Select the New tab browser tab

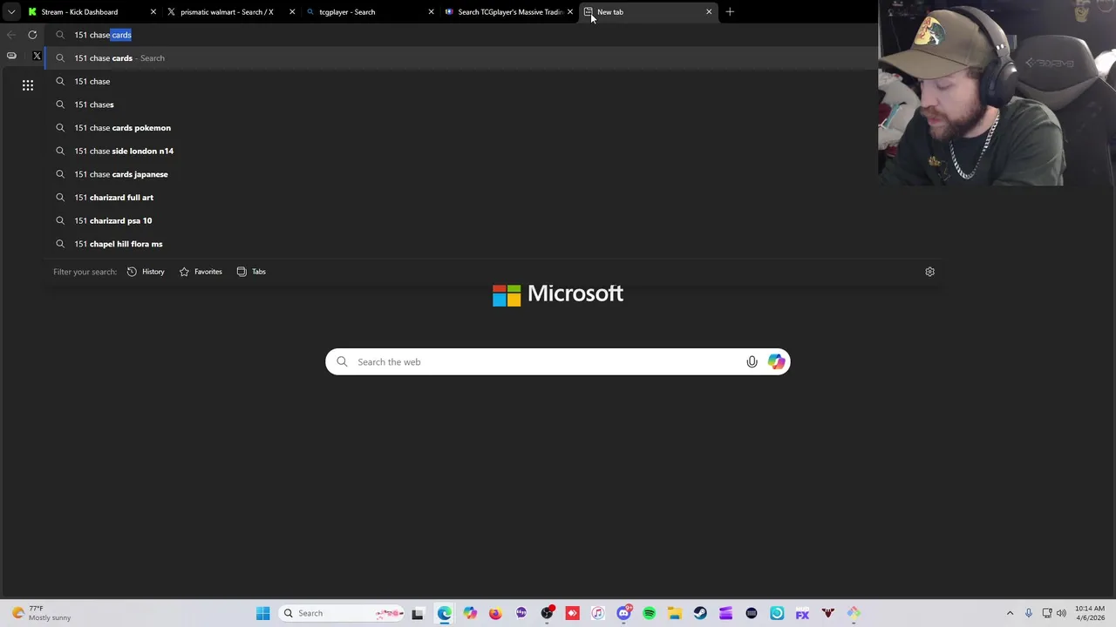[648, 12]
